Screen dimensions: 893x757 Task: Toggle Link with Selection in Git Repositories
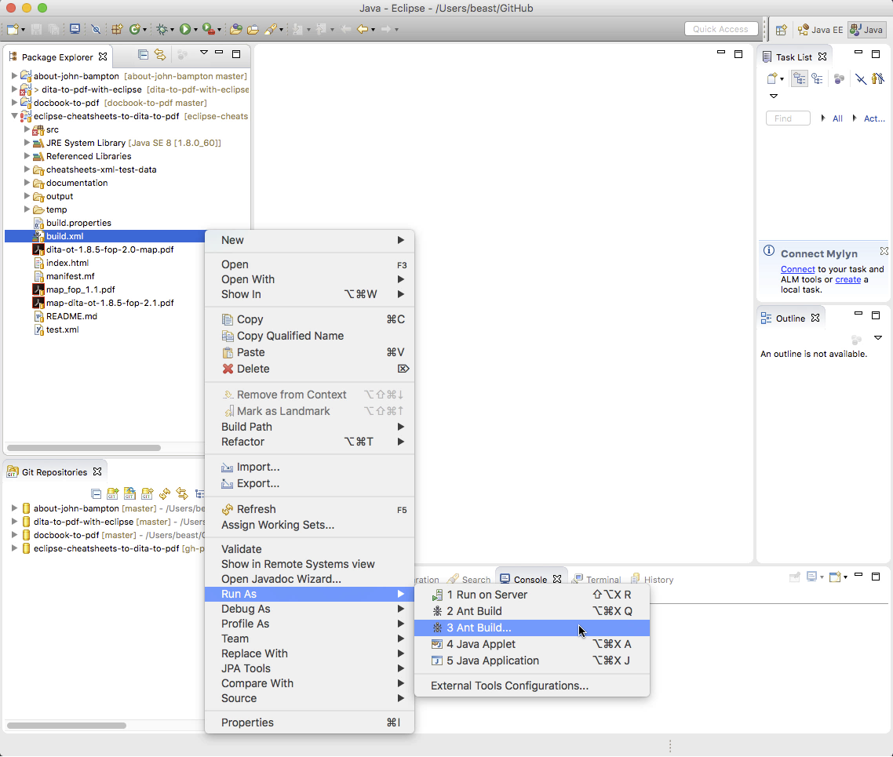pyautogui.click(x=182, y=493)
